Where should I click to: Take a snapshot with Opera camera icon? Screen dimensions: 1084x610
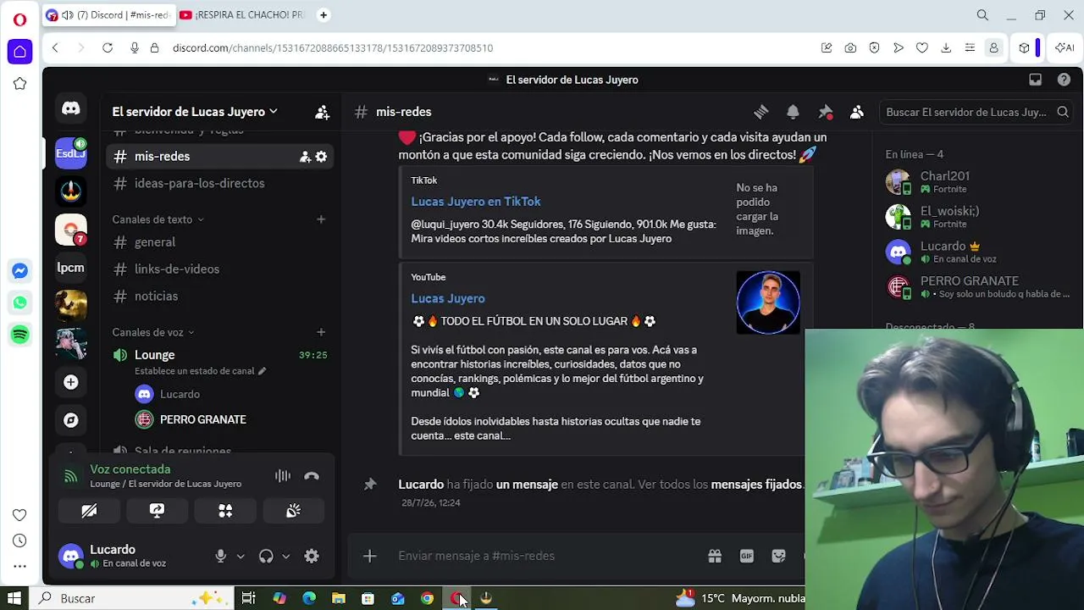pos(850,48)
